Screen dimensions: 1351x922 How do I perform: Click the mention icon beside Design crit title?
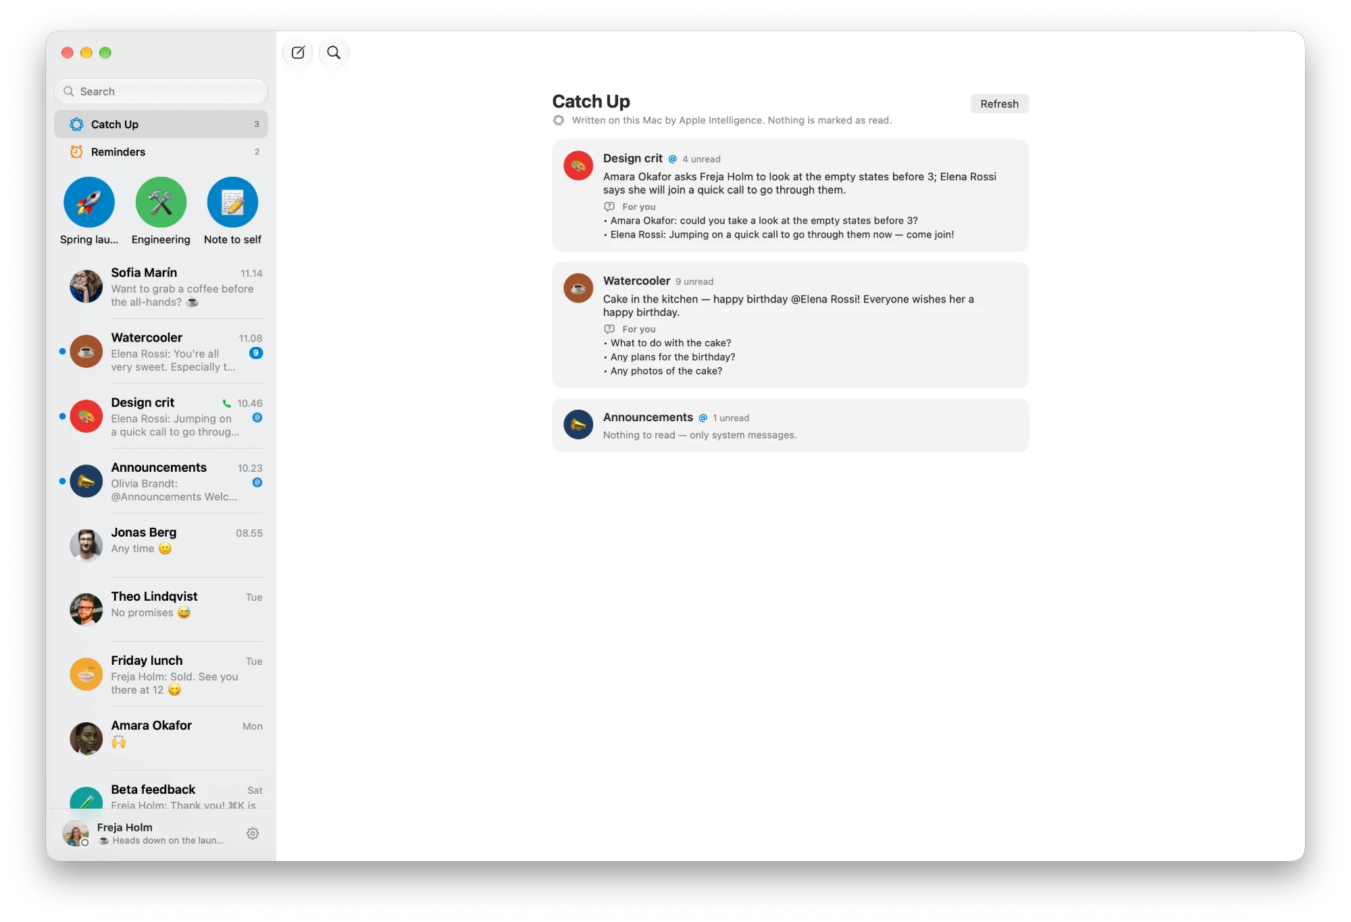673,159
